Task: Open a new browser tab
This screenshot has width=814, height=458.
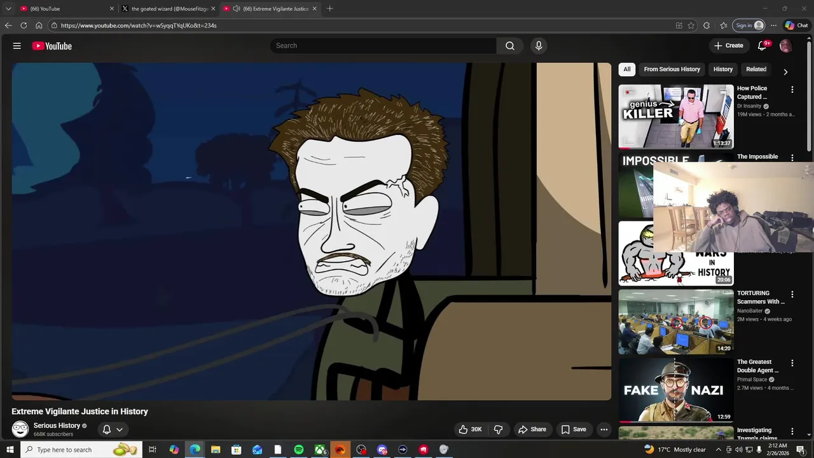Action: (x=329, y=9)
